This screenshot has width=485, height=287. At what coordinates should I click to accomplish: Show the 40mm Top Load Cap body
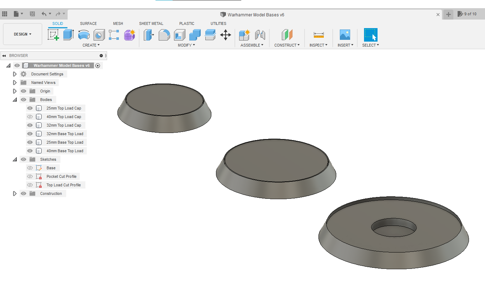tap(30, 117)
